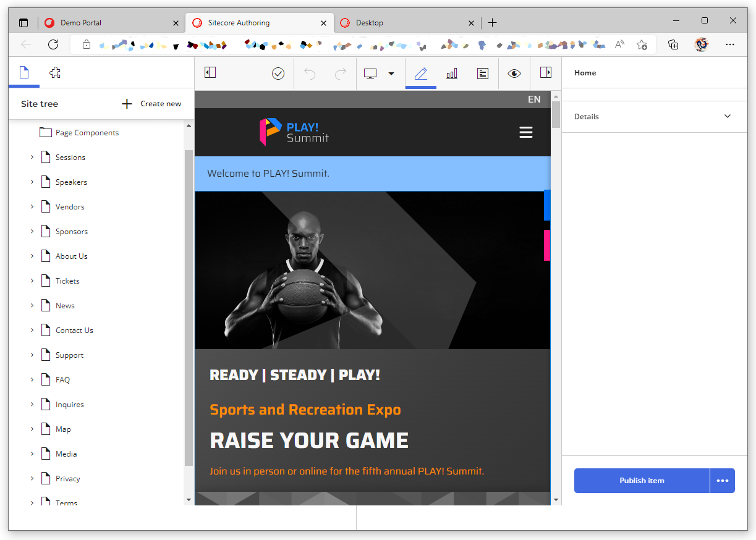Click the checkmark workflow status icon
The width and height of the screenshot is (756, 540).
point(278,74)
